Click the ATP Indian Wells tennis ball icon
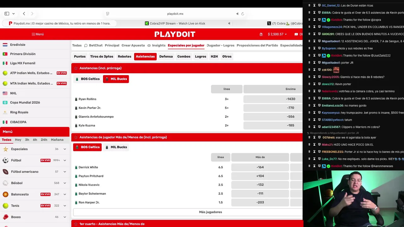Image resolution: width=404 pixels, height=227 pixels. click(5, 73)
